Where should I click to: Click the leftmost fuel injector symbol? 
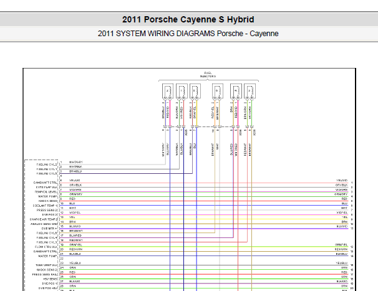(168, 91)
